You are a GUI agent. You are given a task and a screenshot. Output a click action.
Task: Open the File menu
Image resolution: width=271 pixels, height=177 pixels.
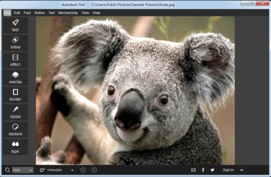(x=7, y=13)
